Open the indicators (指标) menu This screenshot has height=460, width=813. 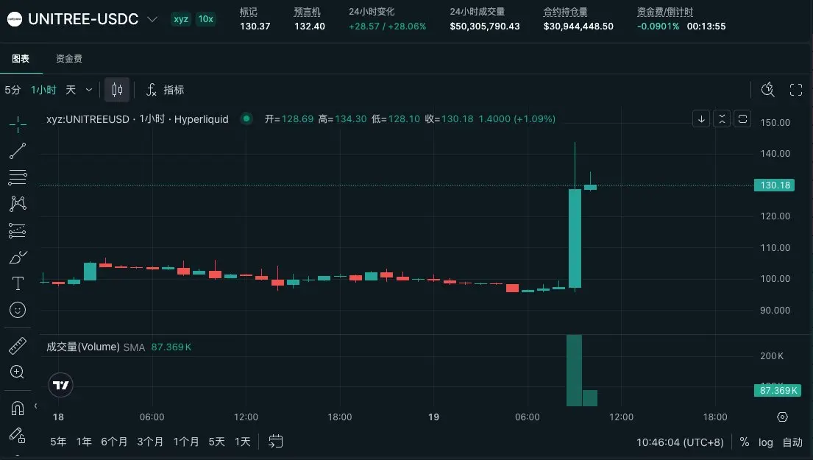[x=165, y=90]
